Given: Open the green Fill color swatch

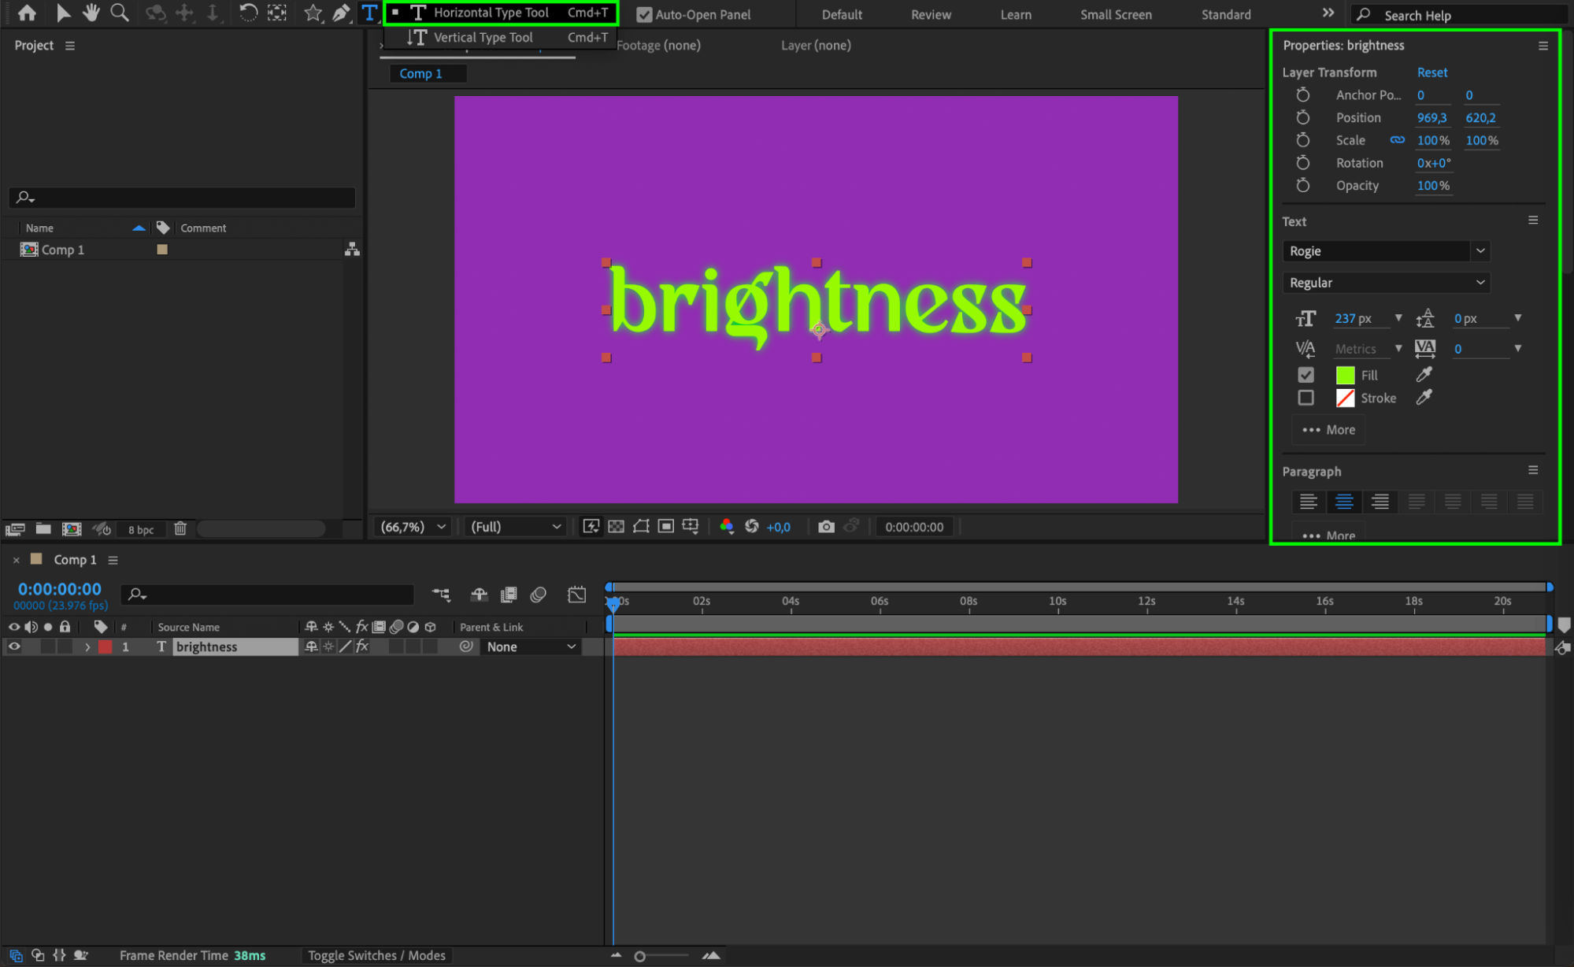Looking at the screenshot, I should [1345, 375].
